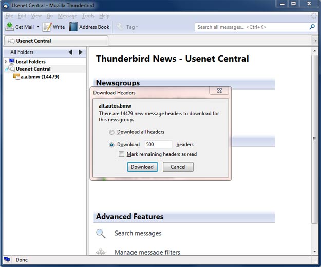Click the vertical scrollbar thumb
The width and height of the screenshot is (321, 267).
[x=314, y=139]
